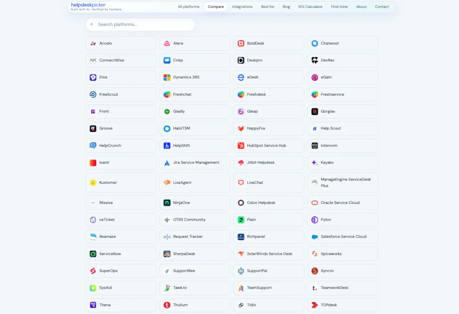
Task: Select the Request Tracker card
Action: [195, 237]
